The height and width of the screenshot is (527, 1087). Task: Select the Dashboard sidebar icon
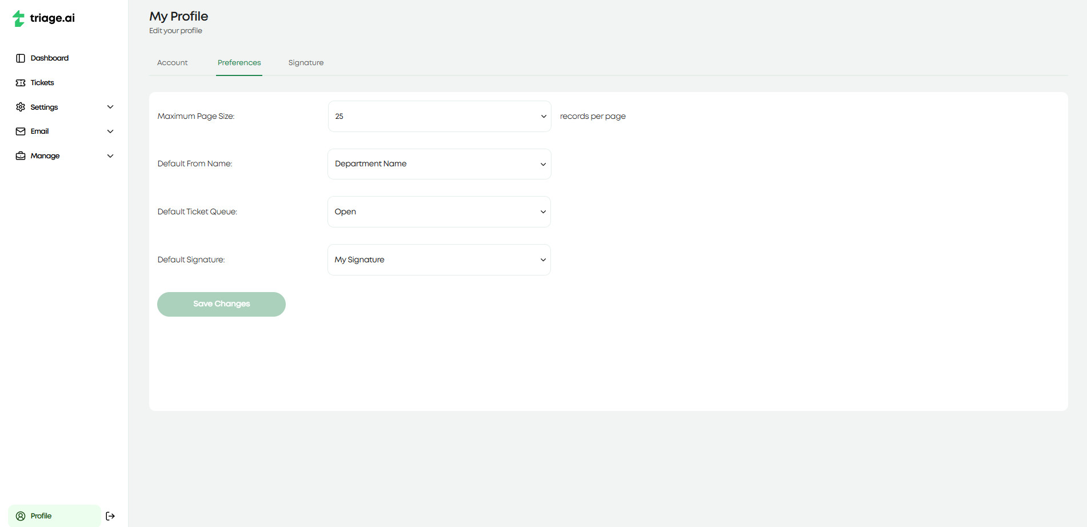[x=21, y=58]
